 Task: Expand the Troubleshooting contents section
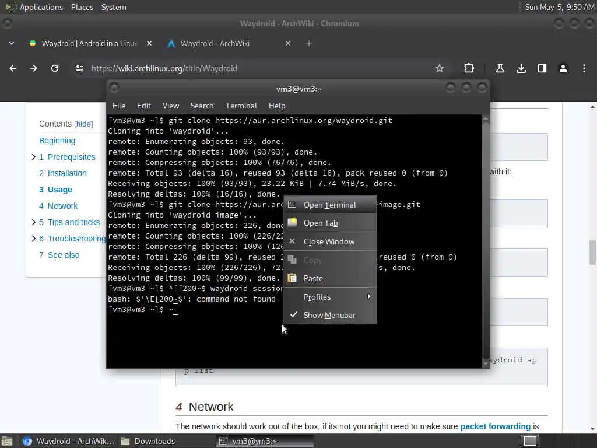point(33,239)
